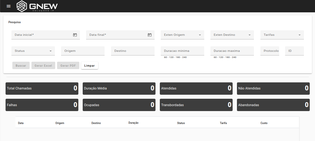
Task: Click the Status column header in table
Action: click(x=181, y=123)
